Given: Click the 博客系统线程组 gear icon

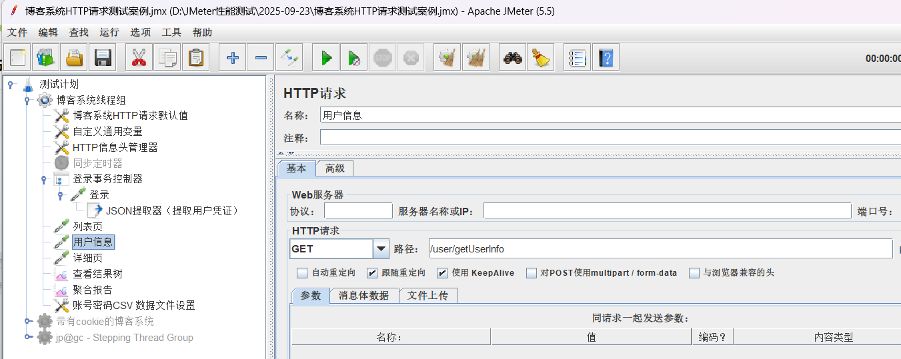Looking at the screenshot, I should point(45,100).
